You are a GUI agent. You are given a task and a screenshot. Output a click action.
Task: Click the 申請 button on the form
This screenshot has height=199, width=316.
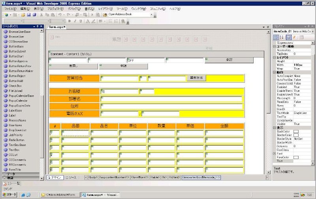(x=123, y=66)
